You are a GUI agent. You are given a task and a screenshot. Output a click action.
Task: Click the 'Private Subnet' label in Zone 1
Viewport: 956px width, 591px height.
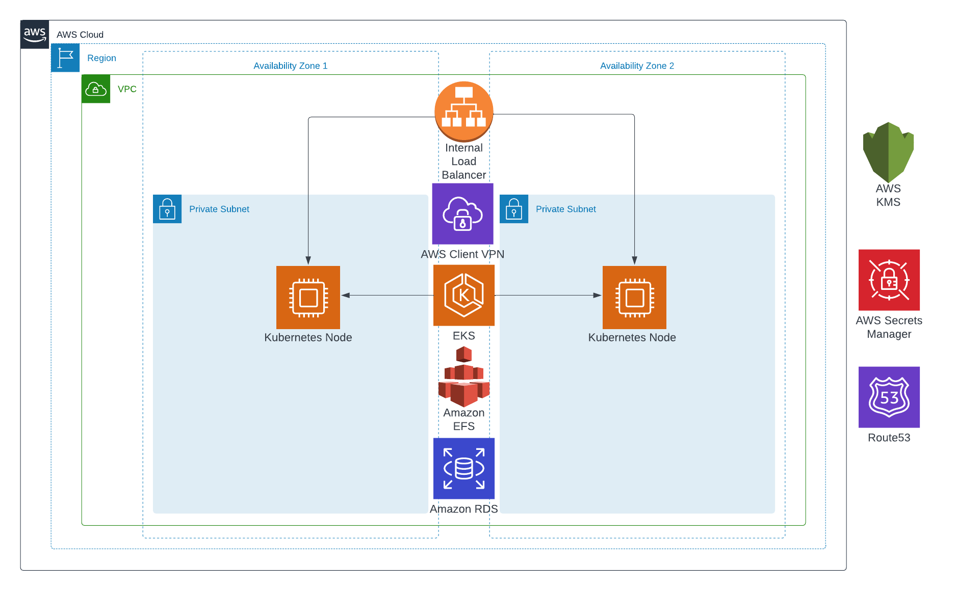coord(219,209)
